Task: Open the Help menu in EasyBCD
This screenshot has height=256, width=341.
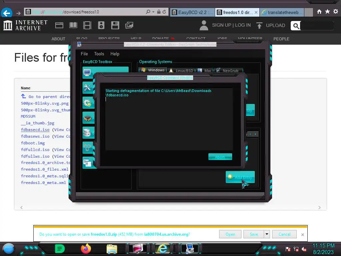Action: pos(115,54)
